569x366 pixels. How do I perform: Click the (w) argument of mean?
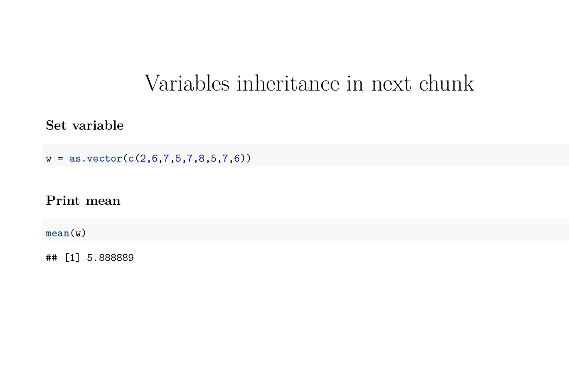[x=78, y=233]
